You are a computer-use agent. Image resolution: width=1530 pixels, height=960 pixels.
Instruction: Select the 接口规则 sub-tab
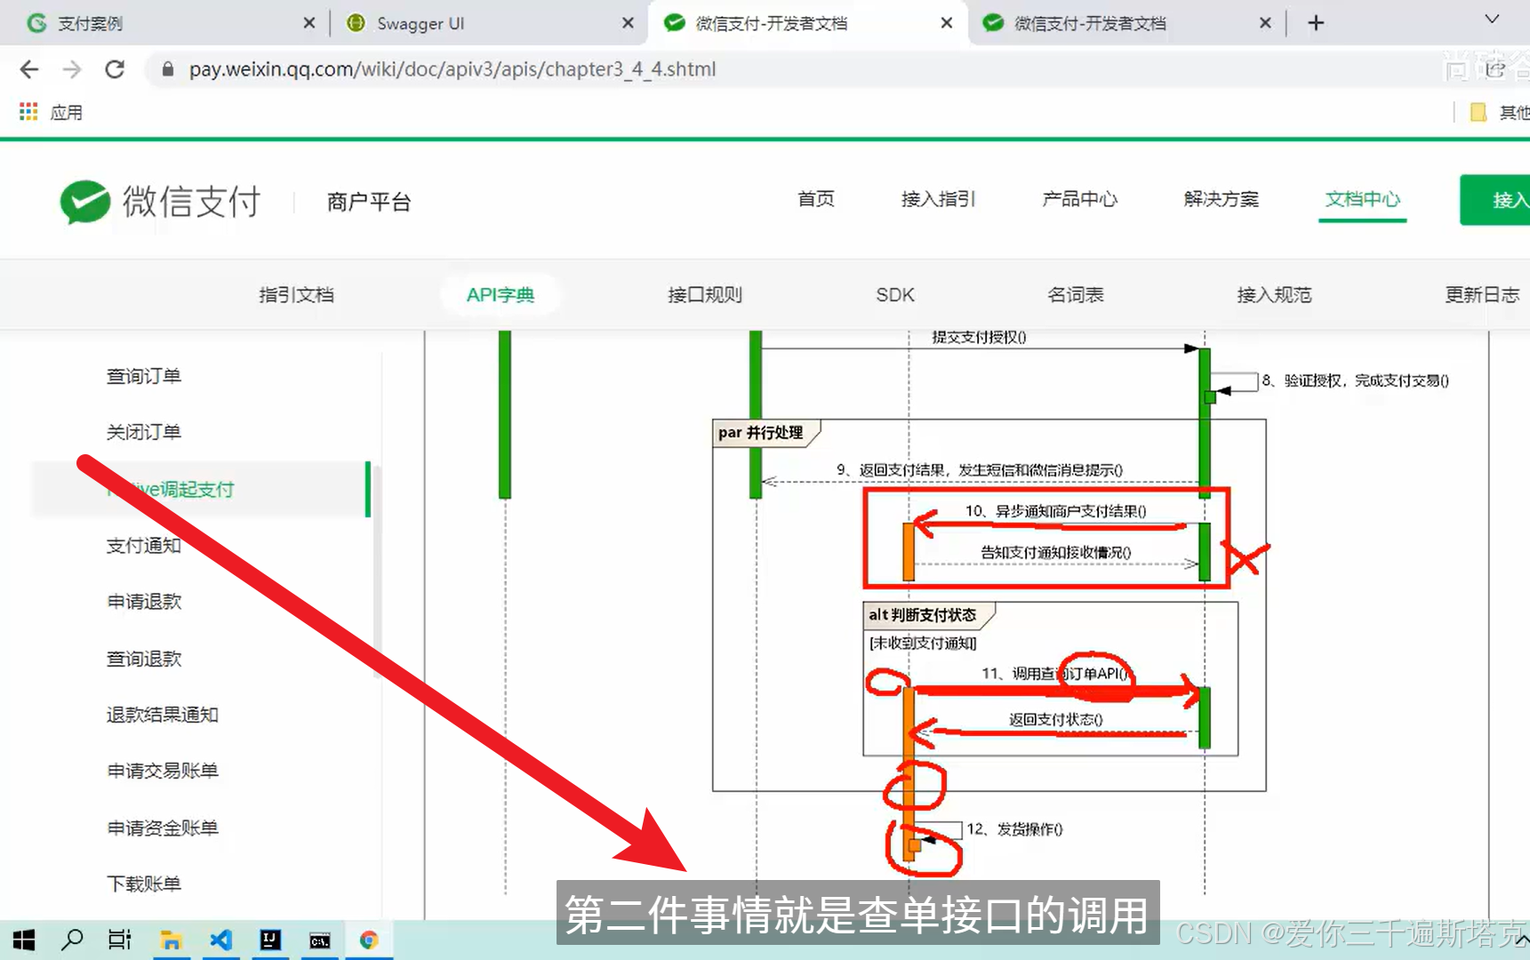pos(705,295)
